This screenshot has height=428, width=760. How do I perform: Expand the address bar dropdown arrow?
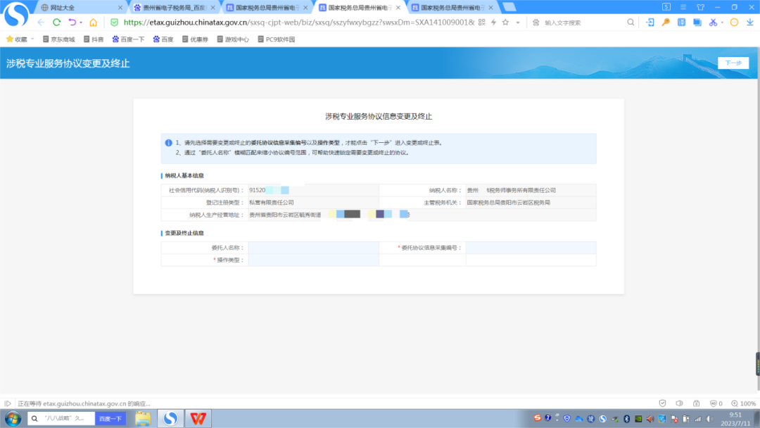tap(518, 23)
